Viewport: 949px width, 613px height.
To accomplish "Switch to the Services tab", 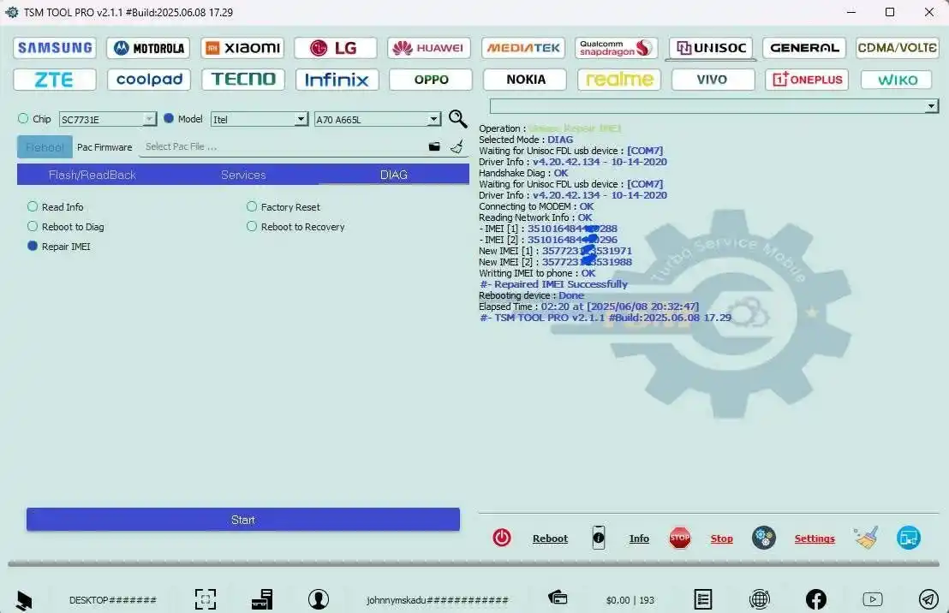I will 243,175.
